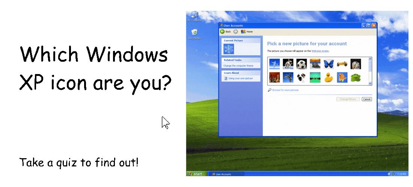Viewport: 413px width, 187px height.
Task: Pick the rubber duck picture
Action: click(x=329, y=77)
